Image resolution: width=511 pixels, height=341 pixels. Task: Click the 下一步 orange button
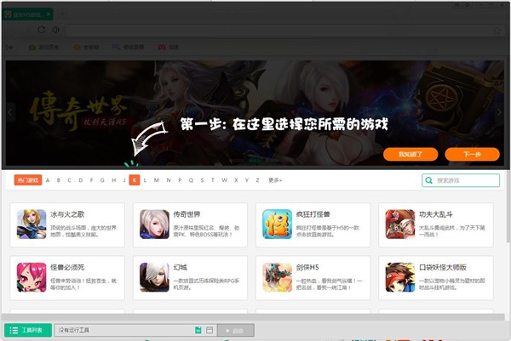click(x=472, y=154)
